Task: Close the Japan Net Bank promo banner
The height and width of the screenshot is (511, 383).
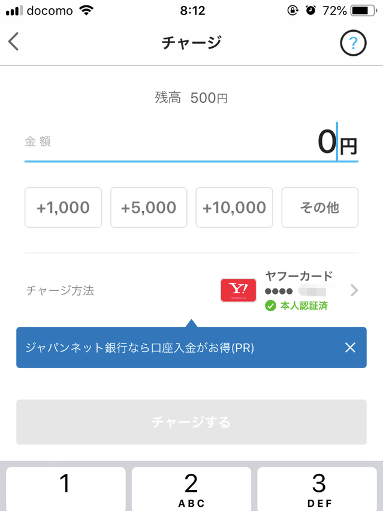Action: point(351,348)
